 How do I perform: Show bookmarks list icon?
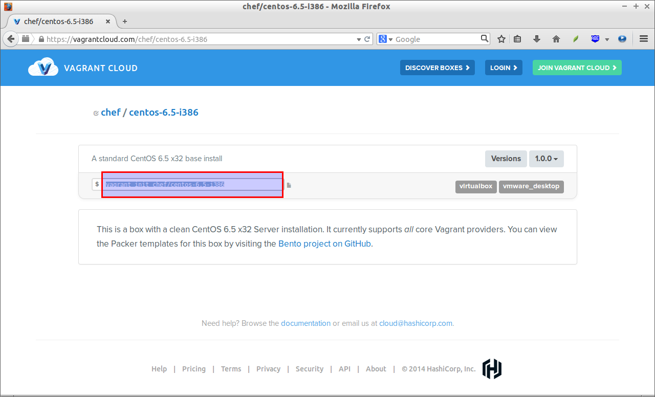[517, 39]
